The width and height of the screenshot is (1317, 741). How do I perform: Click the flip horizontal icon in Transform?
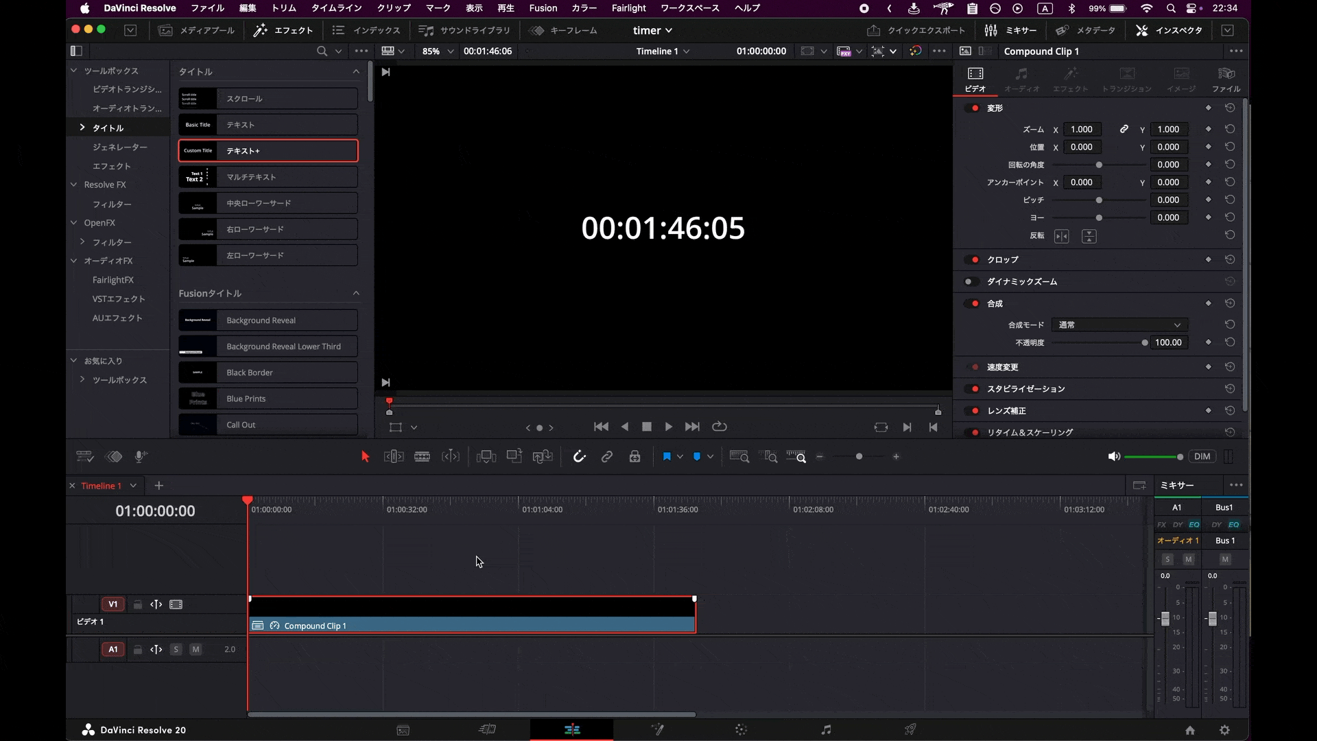point(1061,236)
